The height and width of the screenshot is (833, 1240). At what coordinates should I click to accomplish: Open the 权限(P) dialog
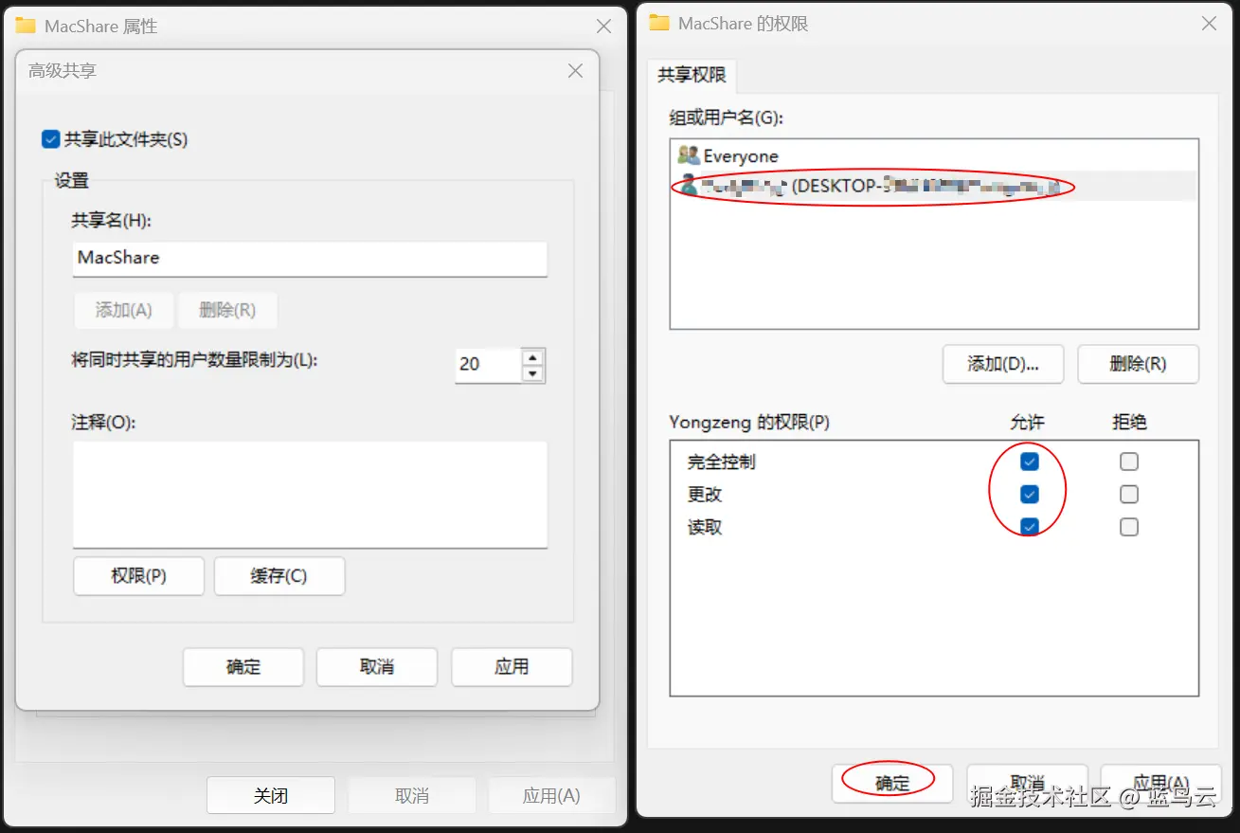tap(138, 576)
